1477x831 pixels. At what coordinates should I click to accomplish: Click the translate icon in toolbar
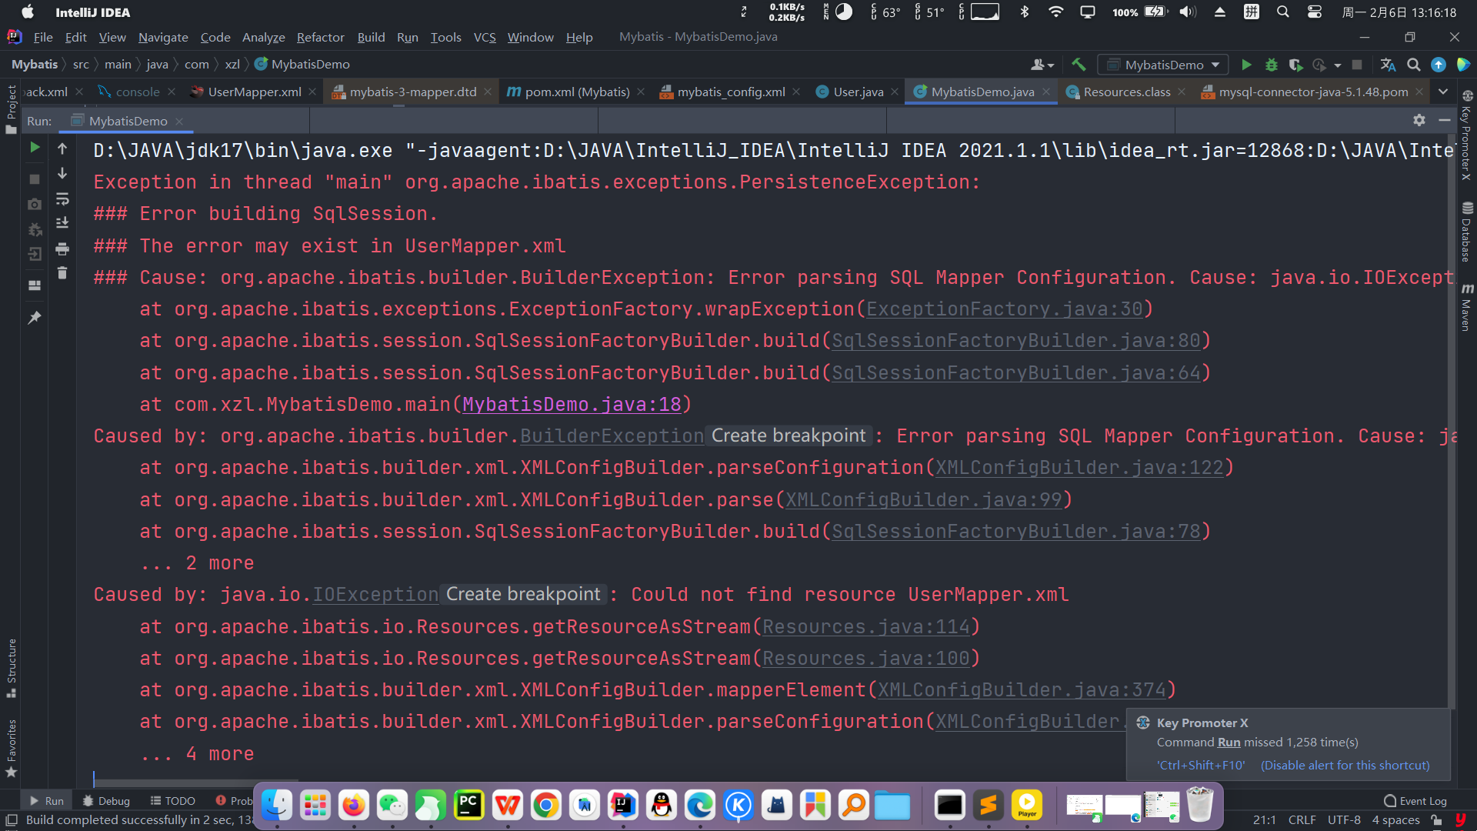(1388, 65)
